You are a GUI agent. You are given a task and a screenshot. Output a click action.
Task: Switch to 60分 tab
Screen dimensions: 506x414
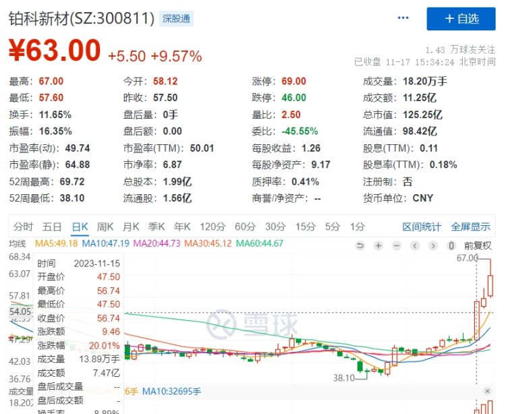point(246,227)
